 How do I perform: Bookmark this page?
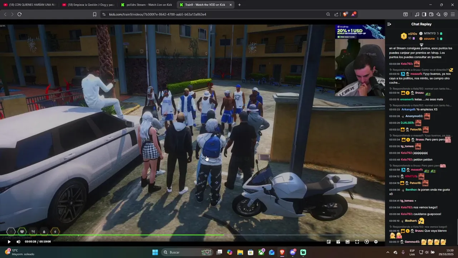tap(94, 14)
